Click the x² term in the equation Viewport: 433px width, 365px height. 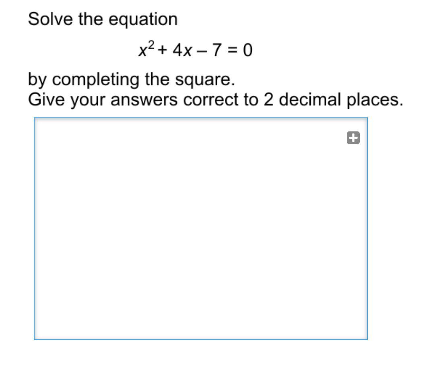pos(146,49)
